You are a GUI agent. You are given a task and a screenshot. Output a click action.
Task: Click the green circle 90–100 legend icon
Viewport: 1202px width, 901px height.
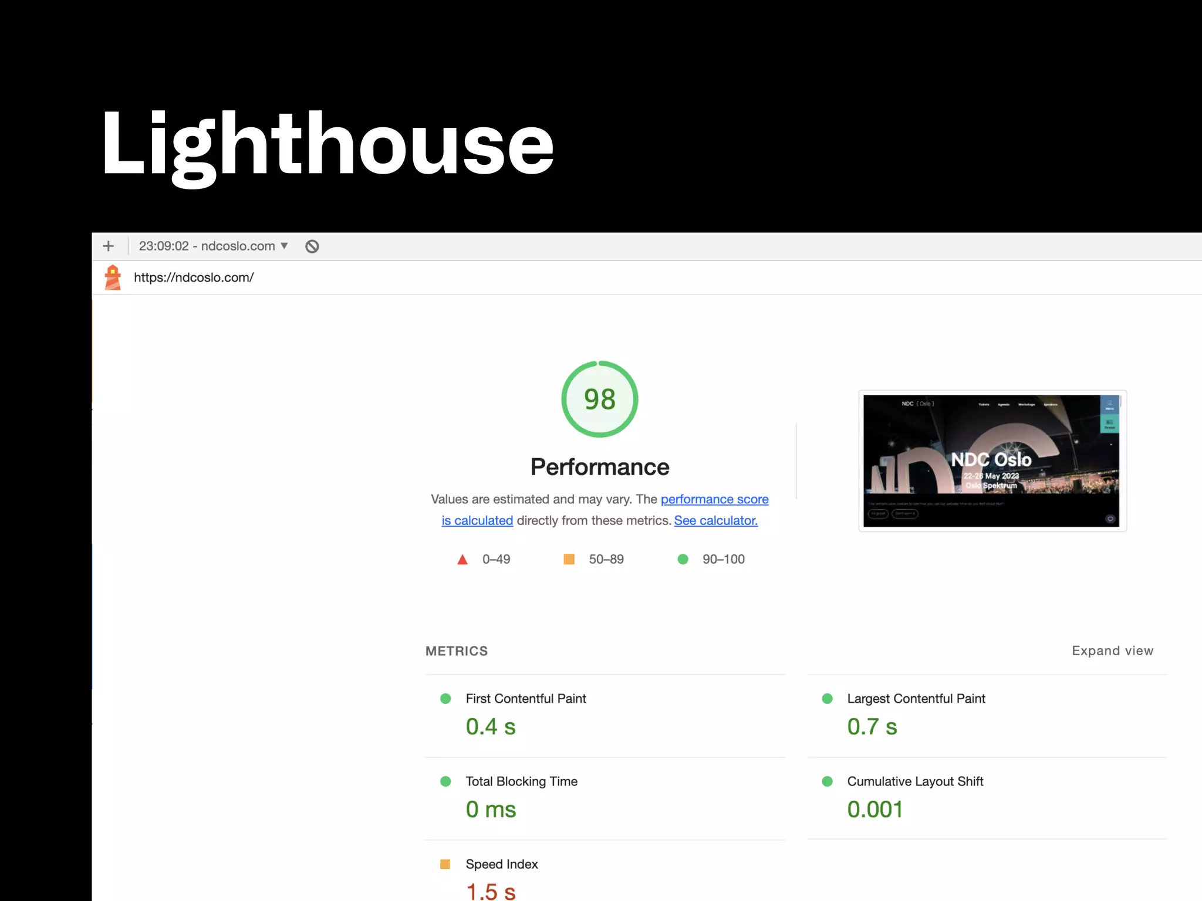pyautogui.click(x=683, y=559)
